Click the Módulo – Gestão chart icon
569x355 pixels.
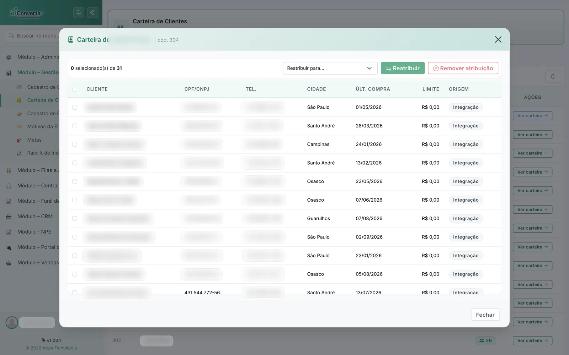9,72
